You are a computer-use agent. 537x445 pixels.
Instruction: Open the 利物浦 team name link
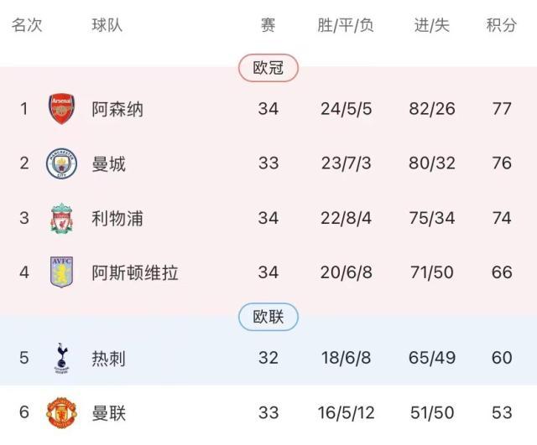117,219
